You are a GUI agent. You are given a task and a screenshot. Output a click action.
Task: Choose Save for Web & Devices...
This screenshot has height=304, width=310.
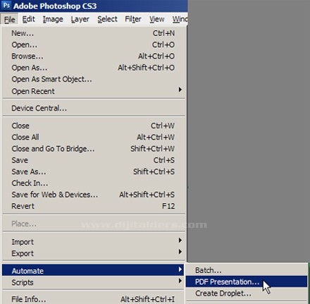coord(94,195)
